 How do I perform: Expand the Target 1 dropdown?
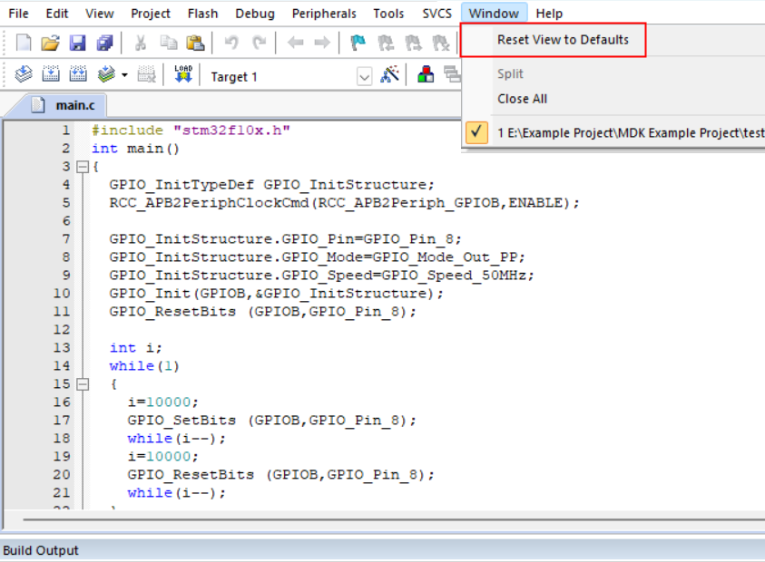tap(364, 77)
